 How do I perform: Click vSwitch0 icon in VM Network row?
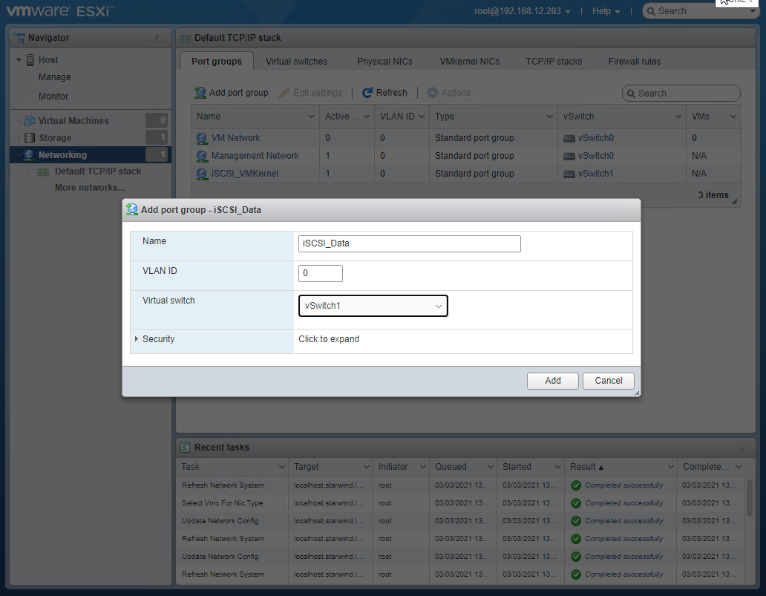[x=569, y=139]
